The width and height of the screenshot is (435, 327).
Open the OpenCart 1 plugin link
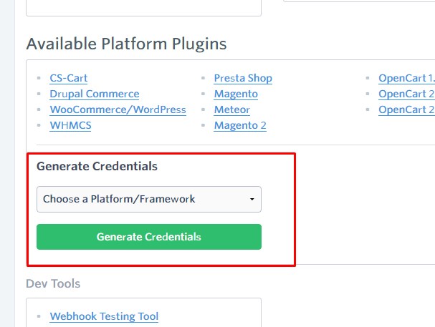point(406,78)
